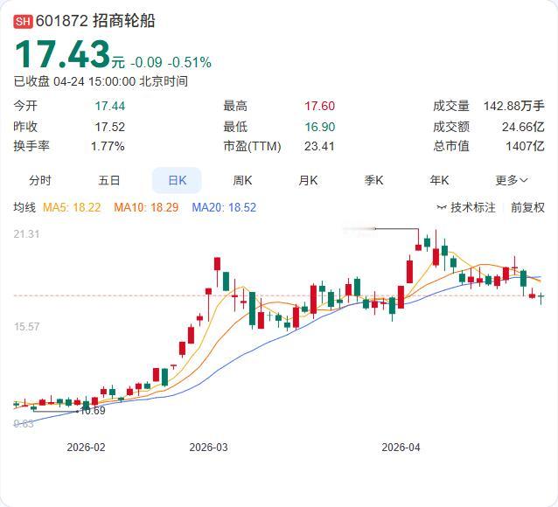The image size is (558, 507).
Task: Switch to the 分时 chart tab
Action: point(40,180)
